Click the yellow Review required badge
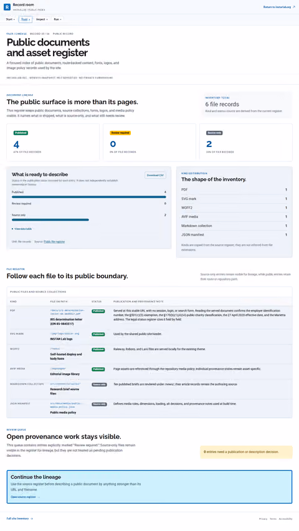The image size is (299, 531). 120,133
